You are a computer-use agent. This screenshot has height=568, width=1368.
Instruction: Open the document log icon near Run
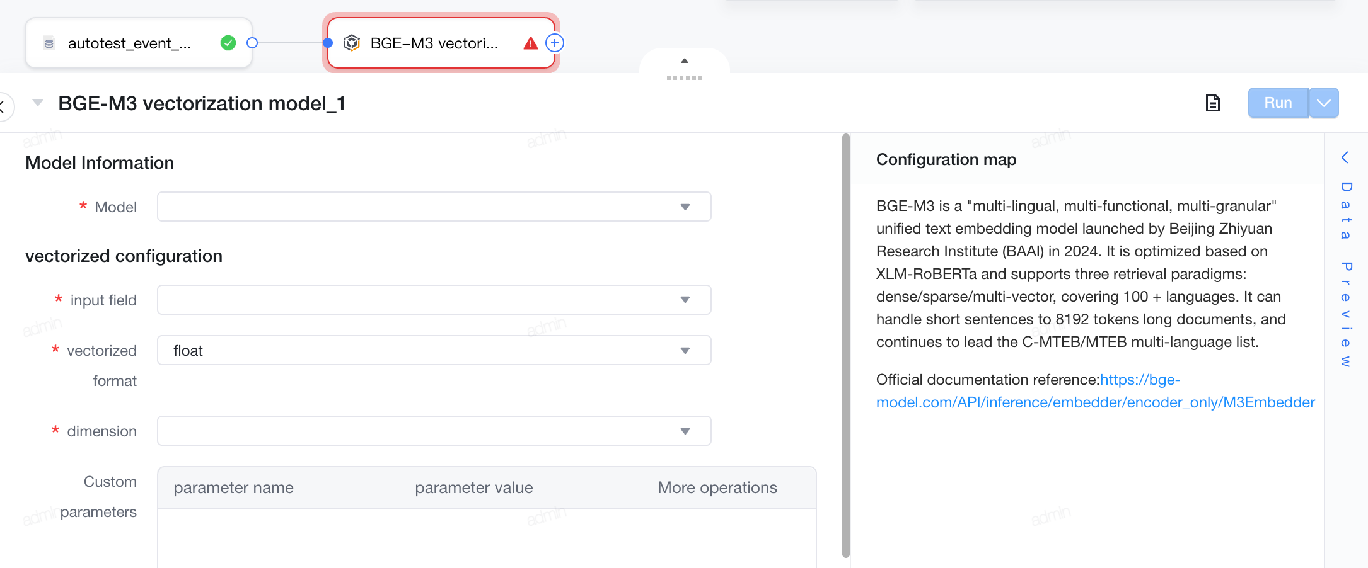pos(1213,103)
